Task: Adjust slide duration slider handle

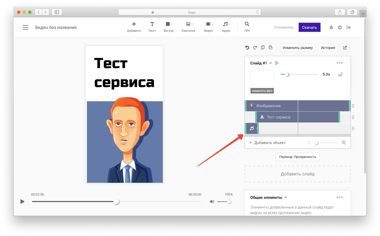Action: click(x=287, y=74)
